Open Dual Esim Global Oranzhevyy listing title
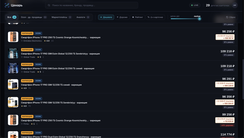The height and width of the screenshot is (138, 244). pyautogui.click(x=61, y=137)
